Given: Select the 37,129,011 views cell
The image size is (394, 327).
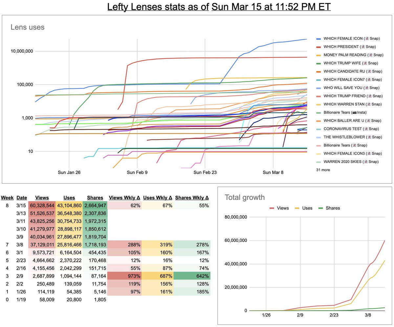Looking at the screenshot, I should pyautogui.click(x=42, y=245).
